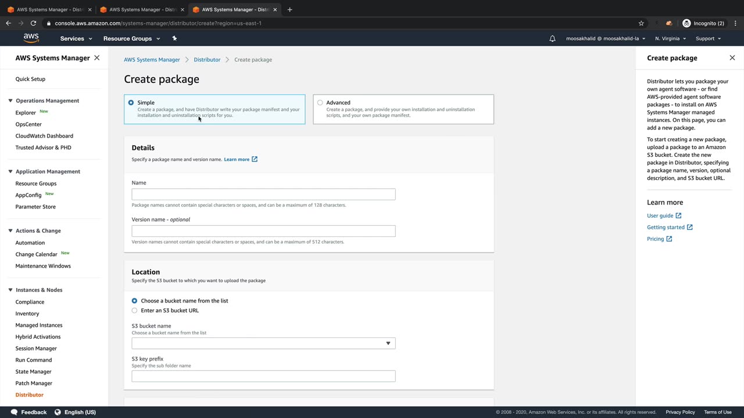Open the S3 bucket name dropdown
Viewport: 744px width, 418px height.
pos(263,344)
